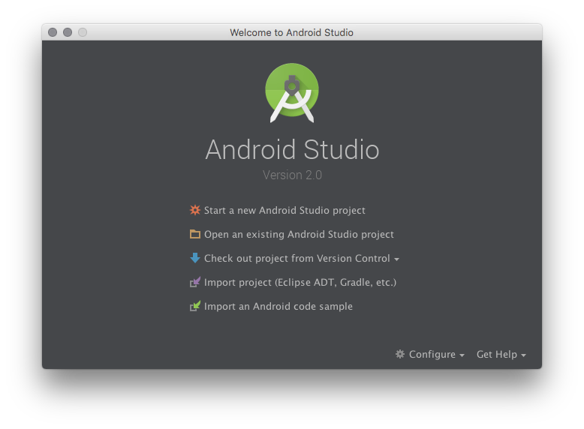Open the Get Help dropdown arrow
This screenshot has width=584, height=429.
pyautogui.click(x=523, y=355)
